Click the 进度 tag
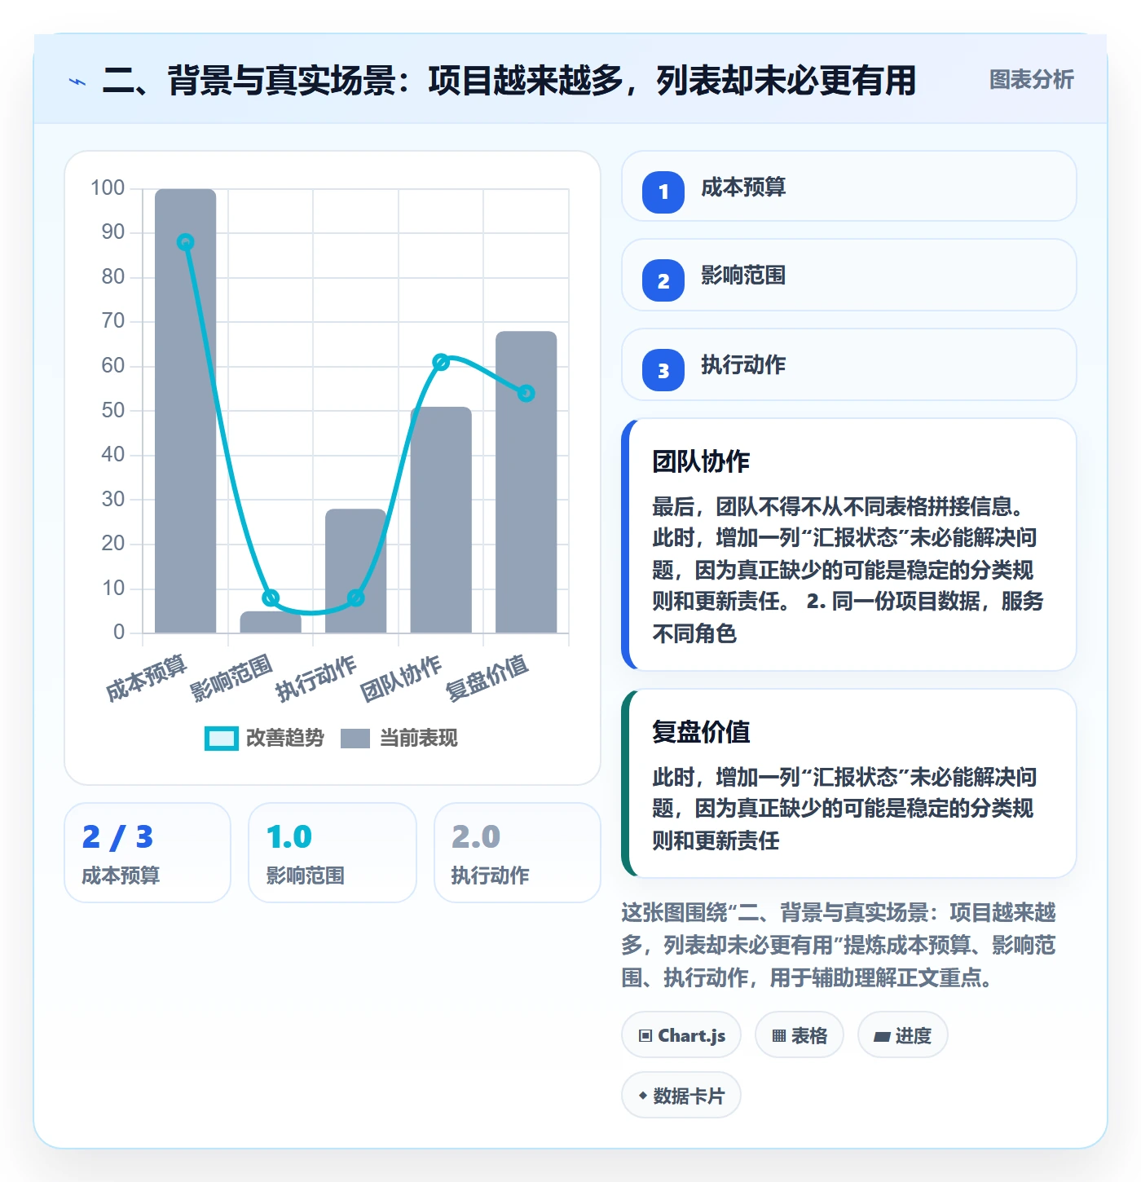The height and width of the screenshot is (1182, 1141). tap(903, 1035)
